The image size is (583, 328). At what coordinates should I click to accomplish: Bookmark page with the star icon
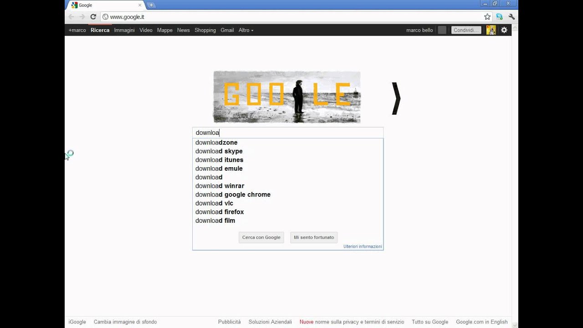click(x=487, y=17)
